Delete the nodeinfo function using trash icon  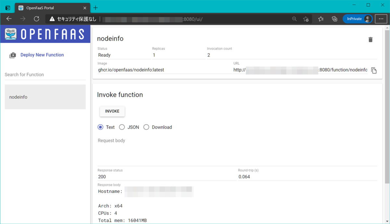[x=370, y=40]
